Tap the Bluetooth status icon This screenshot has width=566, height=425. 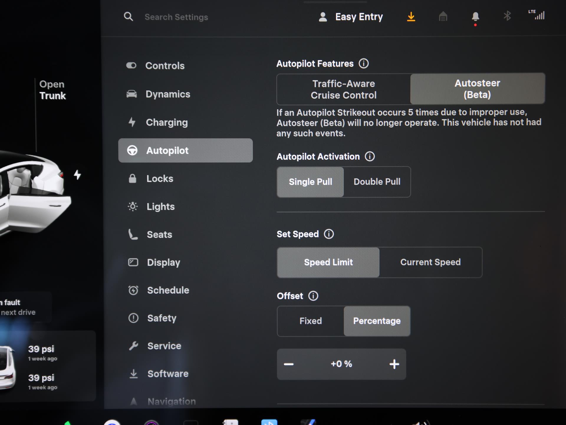click(507, 16)
